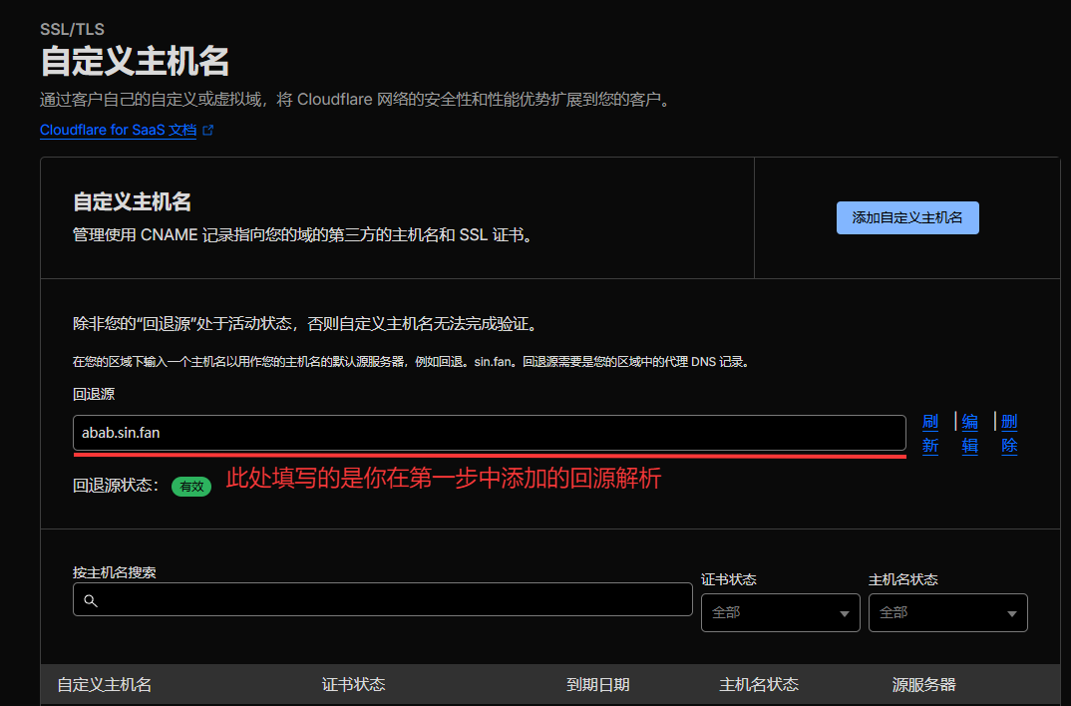The height and width of the screenshot is (706, 1071).
Task: Click inside the 按主机名搜索 search field
Action: point(379,599)
